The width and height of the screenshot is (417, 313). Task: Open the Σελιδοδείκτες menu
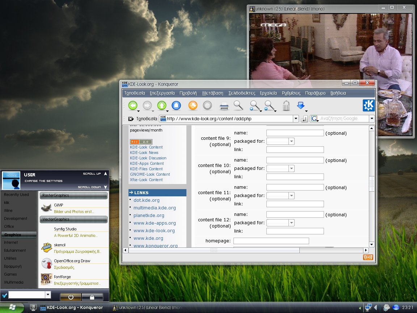tap(242, 93)
